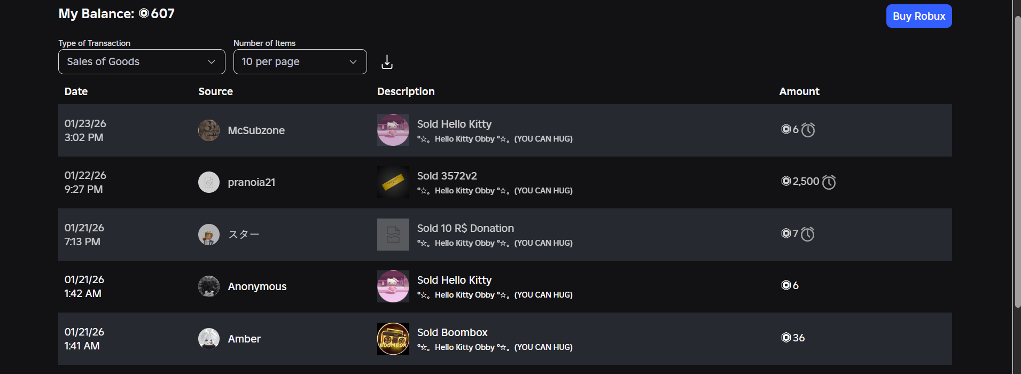
Task: Open the Sold Boombox item link
Action: tap(453, 332)
